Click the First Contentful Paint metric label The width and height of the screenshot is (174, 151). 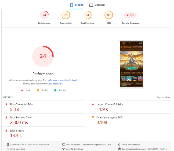(x=22, y=104)
